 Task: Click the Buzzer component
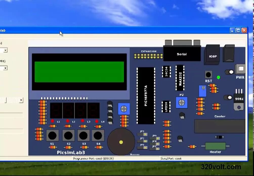pyautogui.click(x=121, y=142)
